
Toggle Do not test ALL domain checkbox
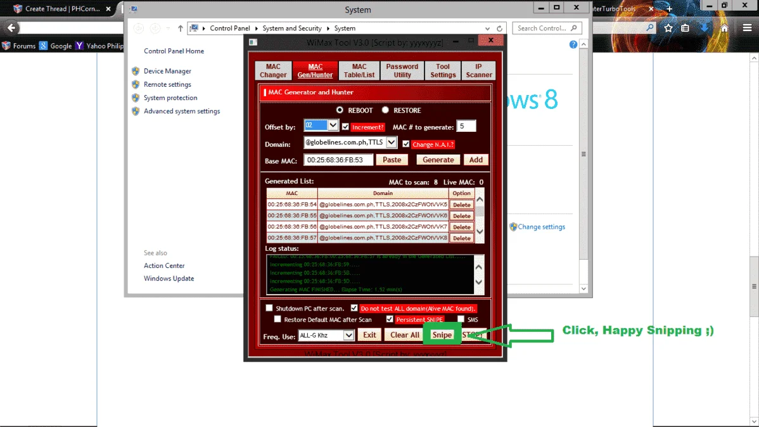[x=354, y=308]
